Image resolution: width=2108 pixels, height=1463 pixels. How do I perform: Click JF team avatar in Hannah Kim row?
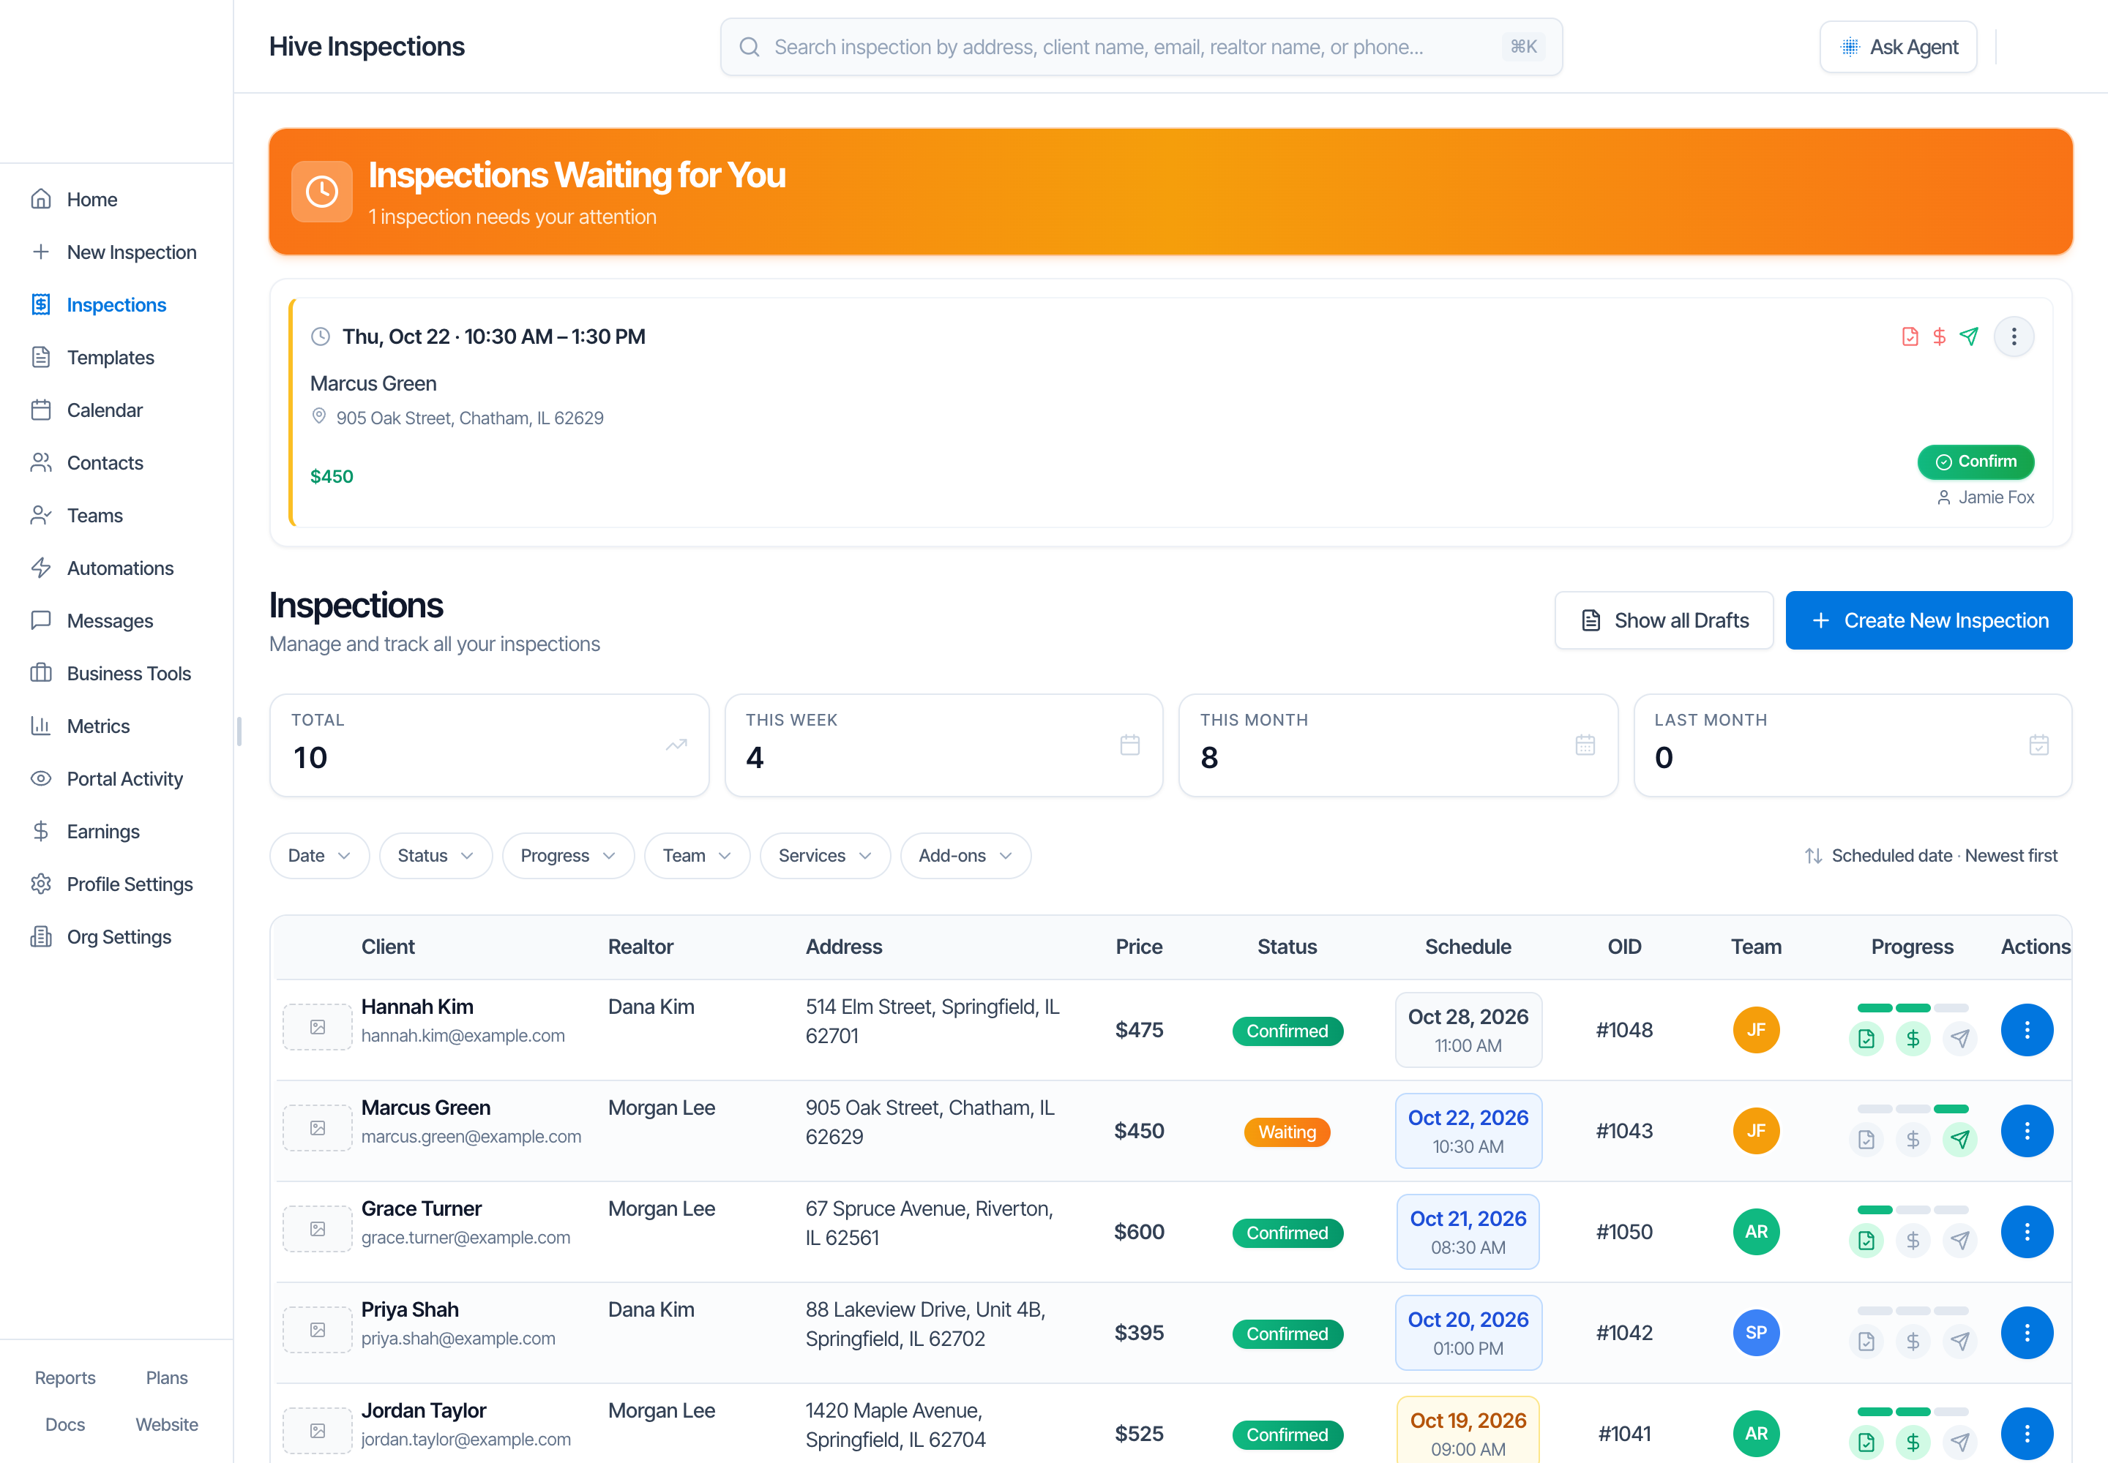(x=1756, y=1029)
